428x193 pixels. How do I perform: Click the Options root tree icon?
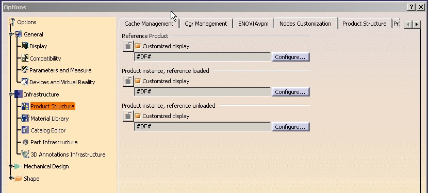point(12,22)
